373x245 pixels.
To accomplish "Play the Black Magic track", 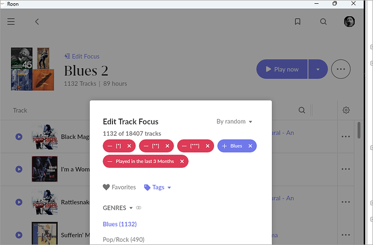I will 19,137.
